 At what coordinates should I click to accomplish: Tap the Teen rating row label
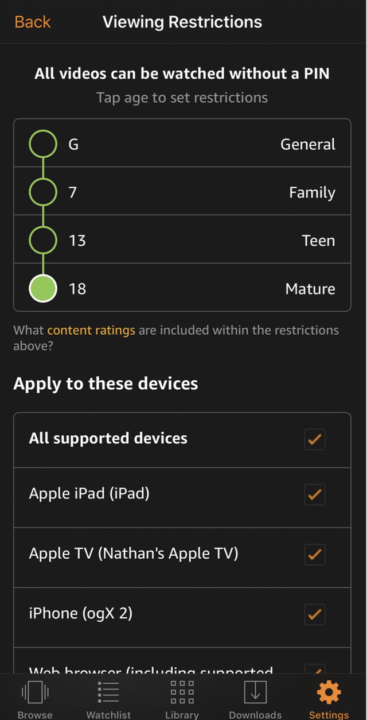point(318,241)
